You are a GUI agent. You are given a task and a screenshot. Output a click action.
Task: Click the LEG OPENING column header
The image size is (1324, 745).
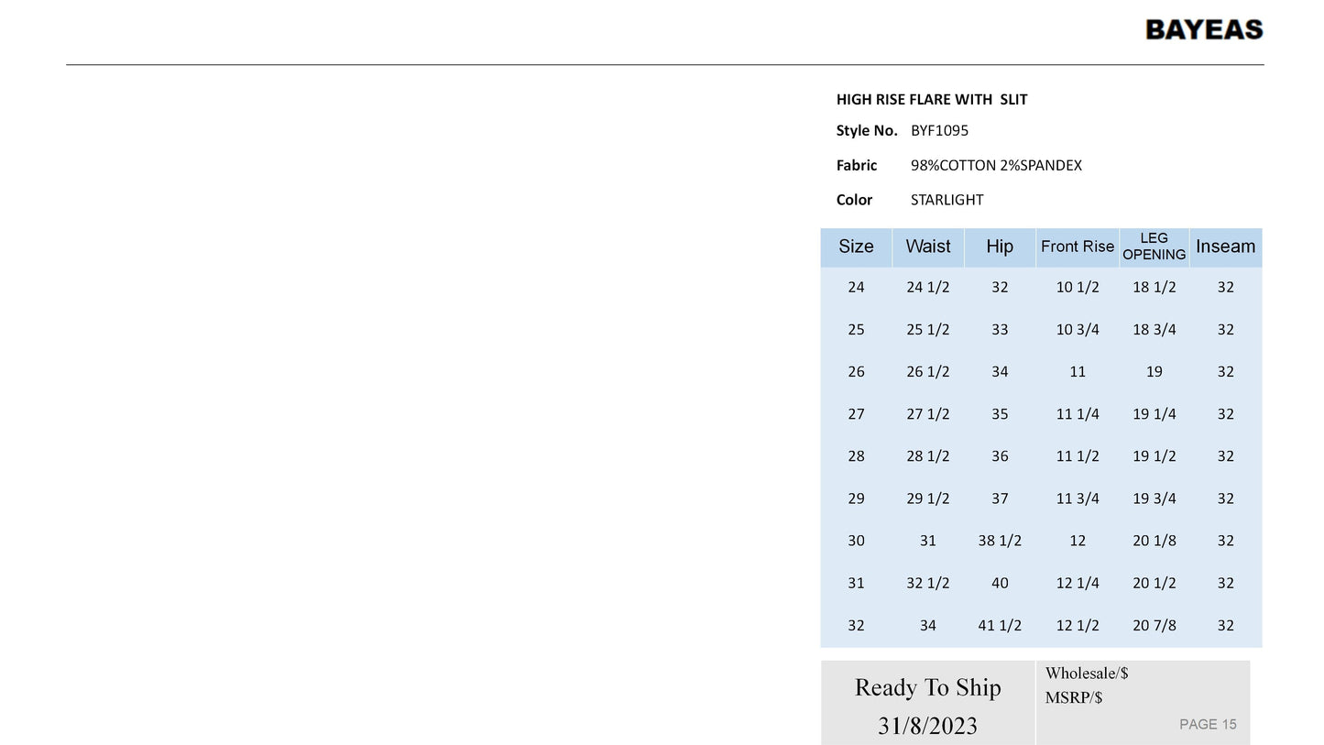(x=1154, y=247)
